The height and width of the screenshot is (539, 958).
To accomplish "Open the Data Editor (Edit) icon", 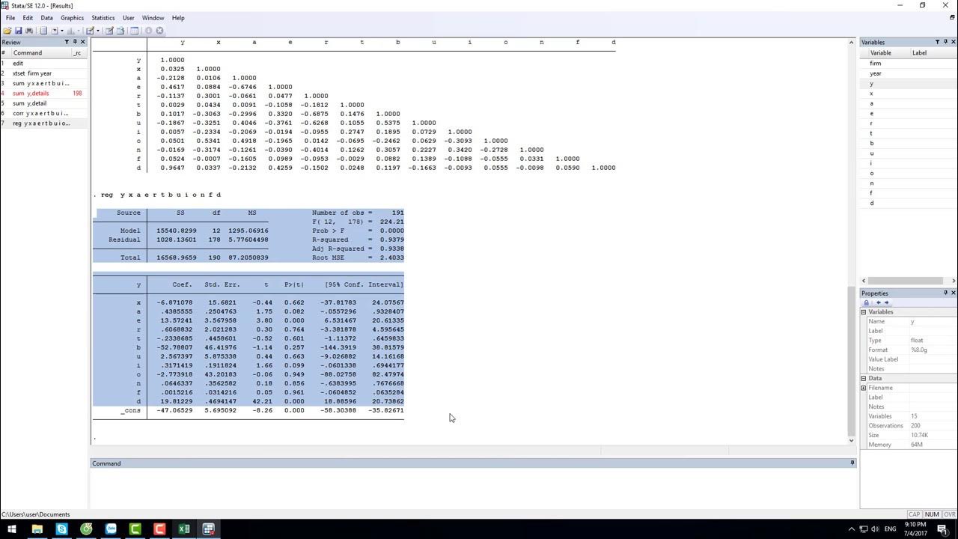I will [109, 31].
